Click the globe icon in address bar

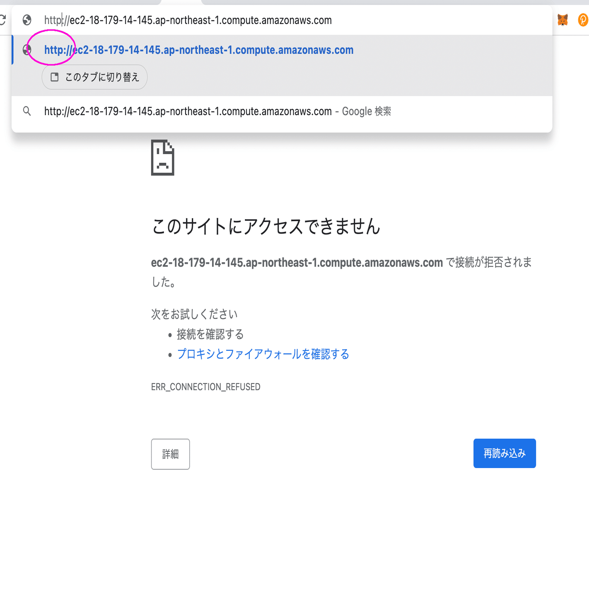(27, 20)
